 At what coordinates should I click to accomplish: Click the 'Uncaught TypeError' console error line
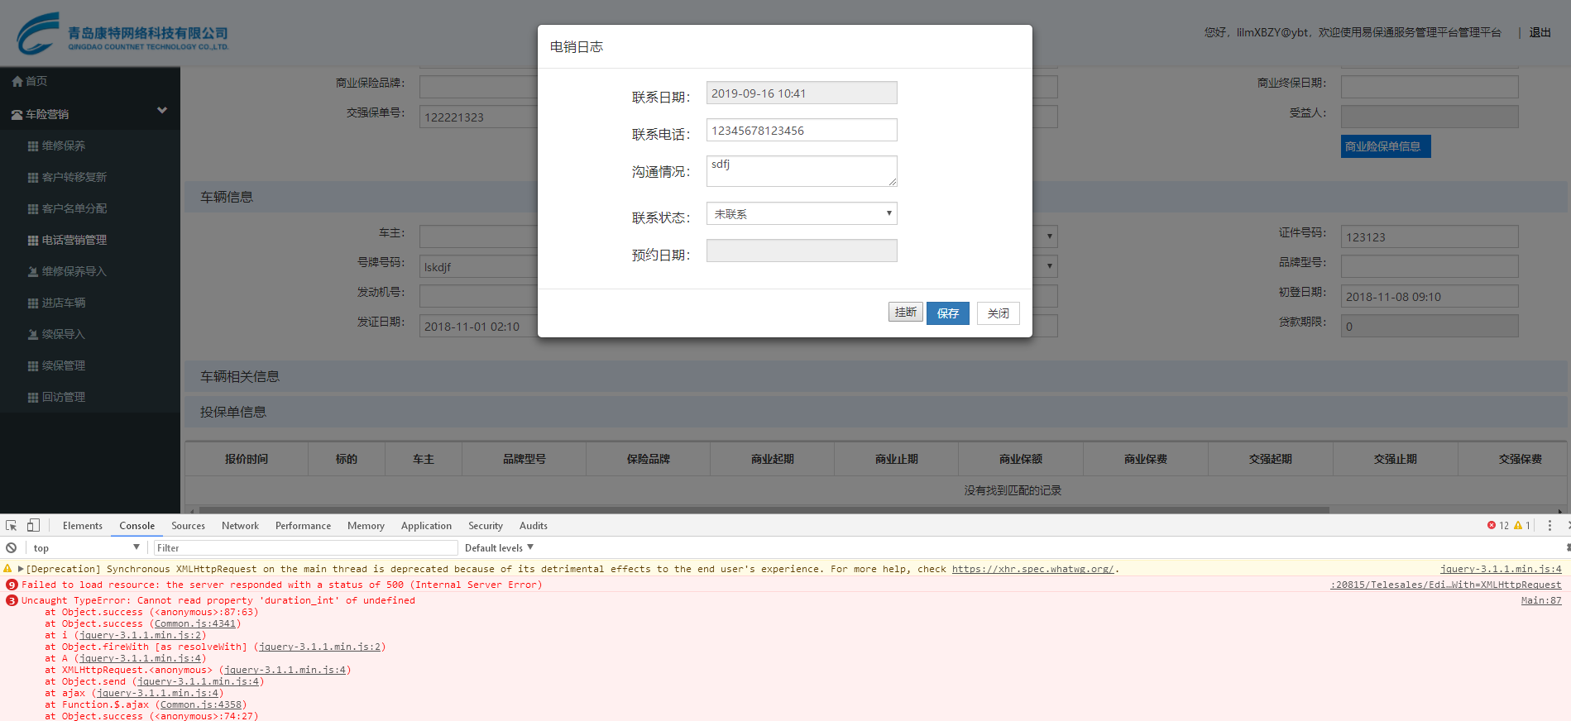[218, 600]
